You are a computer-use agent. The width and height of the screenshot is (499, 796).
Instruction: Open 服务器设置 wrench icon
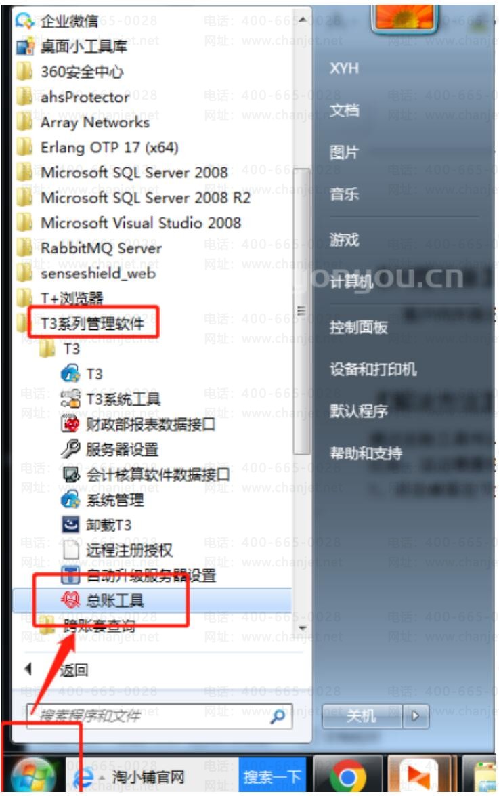(70, 448)
